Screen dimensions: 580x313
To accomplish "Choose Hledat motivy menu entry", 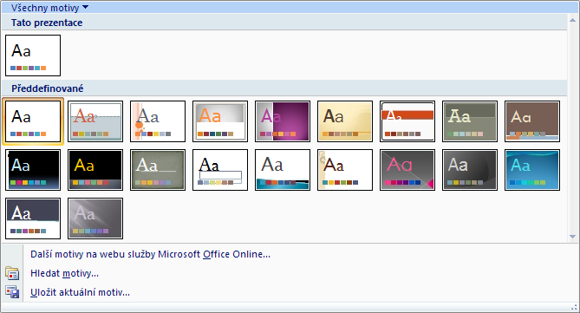I will tap(64, 273).
